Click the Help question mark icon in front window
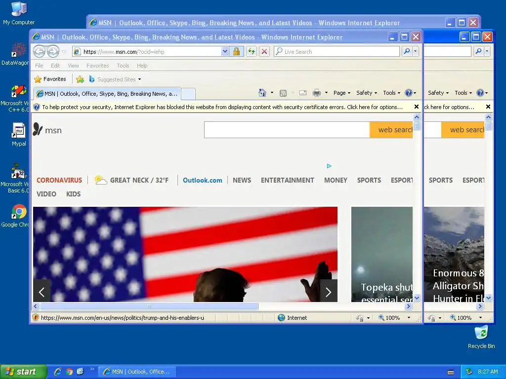This screenshot has height=379, width=506. pyautogui.click(x=409, y=93)
